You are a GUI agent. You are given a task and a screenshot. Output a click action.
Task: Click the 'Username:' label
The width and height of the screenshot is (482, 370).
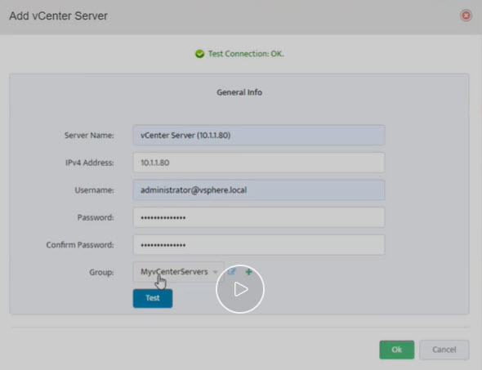95,190
